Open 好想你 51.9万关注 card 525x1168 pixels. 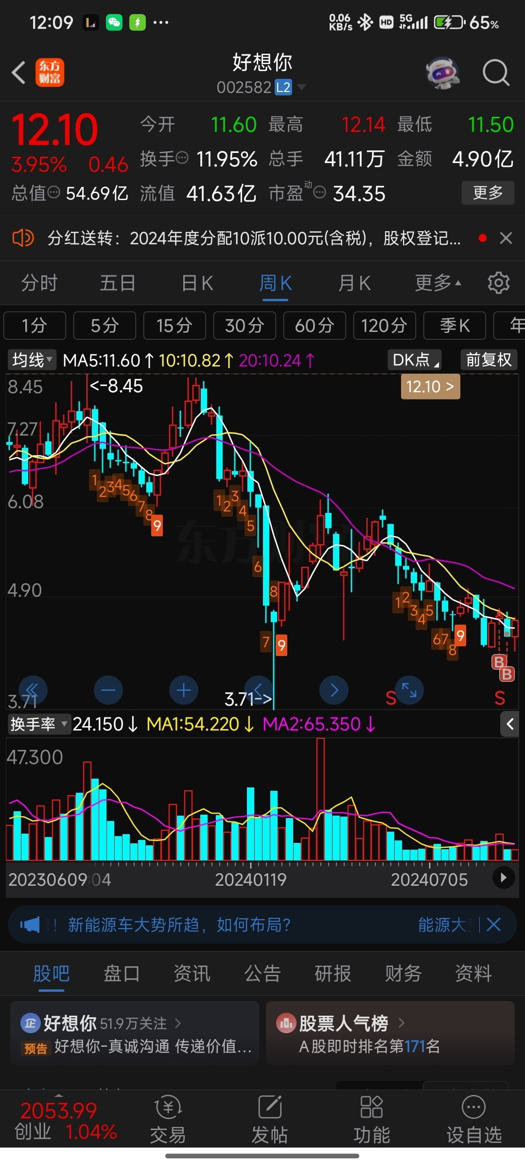[x=135, y=1033]
